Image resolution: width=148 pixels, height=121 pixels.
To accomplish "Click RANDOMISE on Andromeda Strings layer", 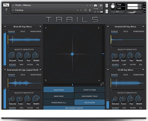I will [36, 75].
